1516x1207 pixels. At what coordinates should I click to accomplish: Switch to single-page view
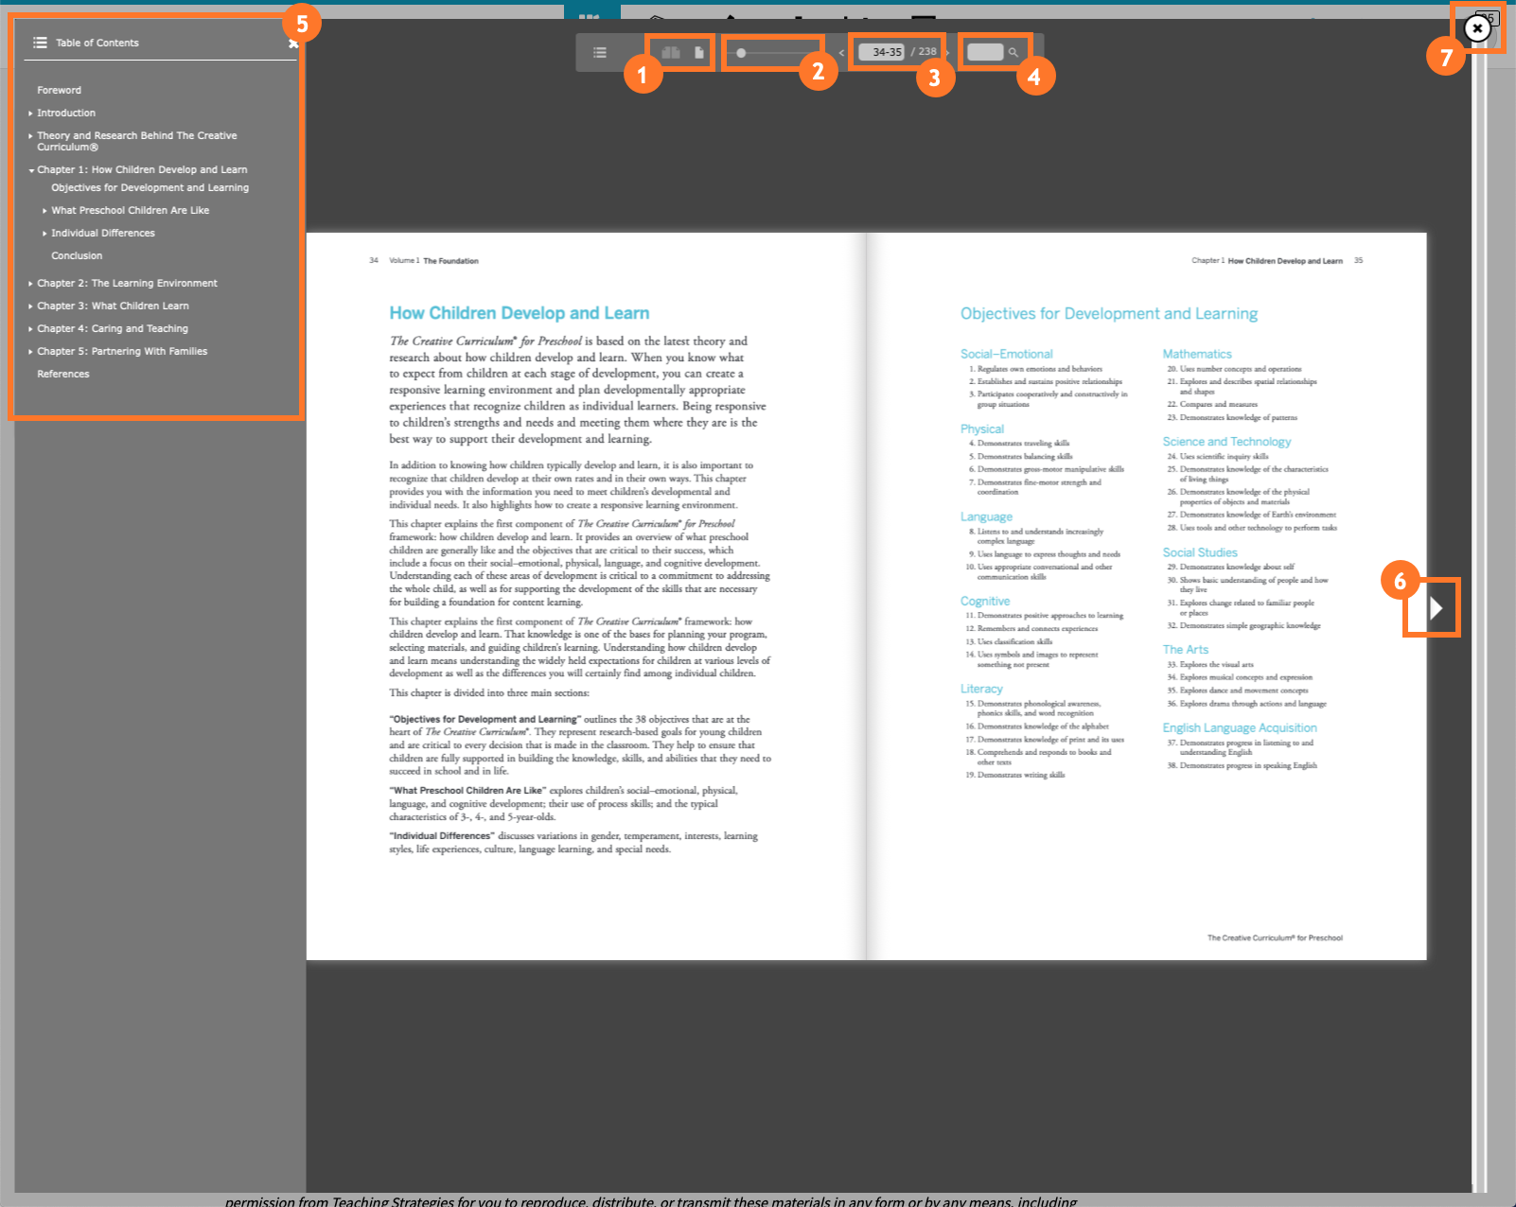click(699, 53)
